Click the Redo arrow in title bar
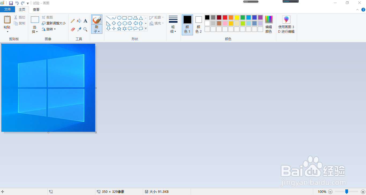This screenshot has width=366, height=195. (23, 3)
